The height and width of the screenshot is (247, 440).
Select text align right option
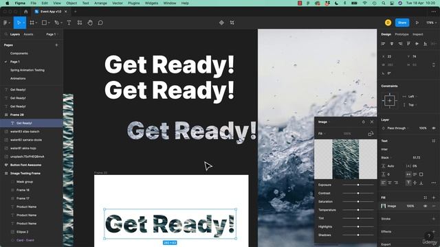point(396,183)
